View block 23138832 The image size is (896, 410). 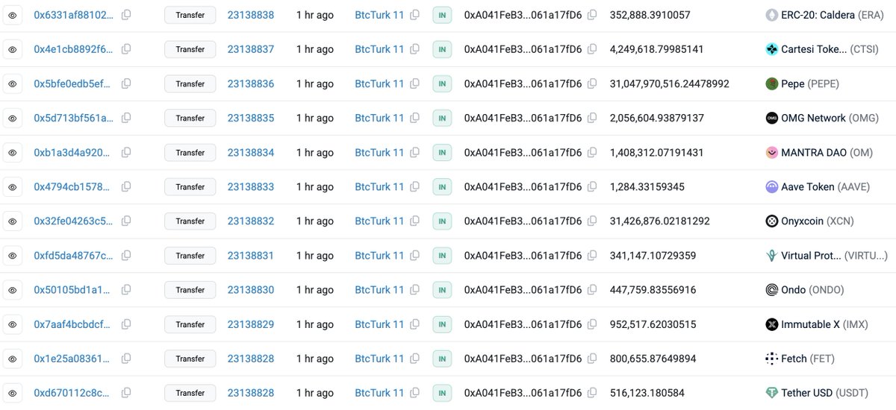point(251,221)
